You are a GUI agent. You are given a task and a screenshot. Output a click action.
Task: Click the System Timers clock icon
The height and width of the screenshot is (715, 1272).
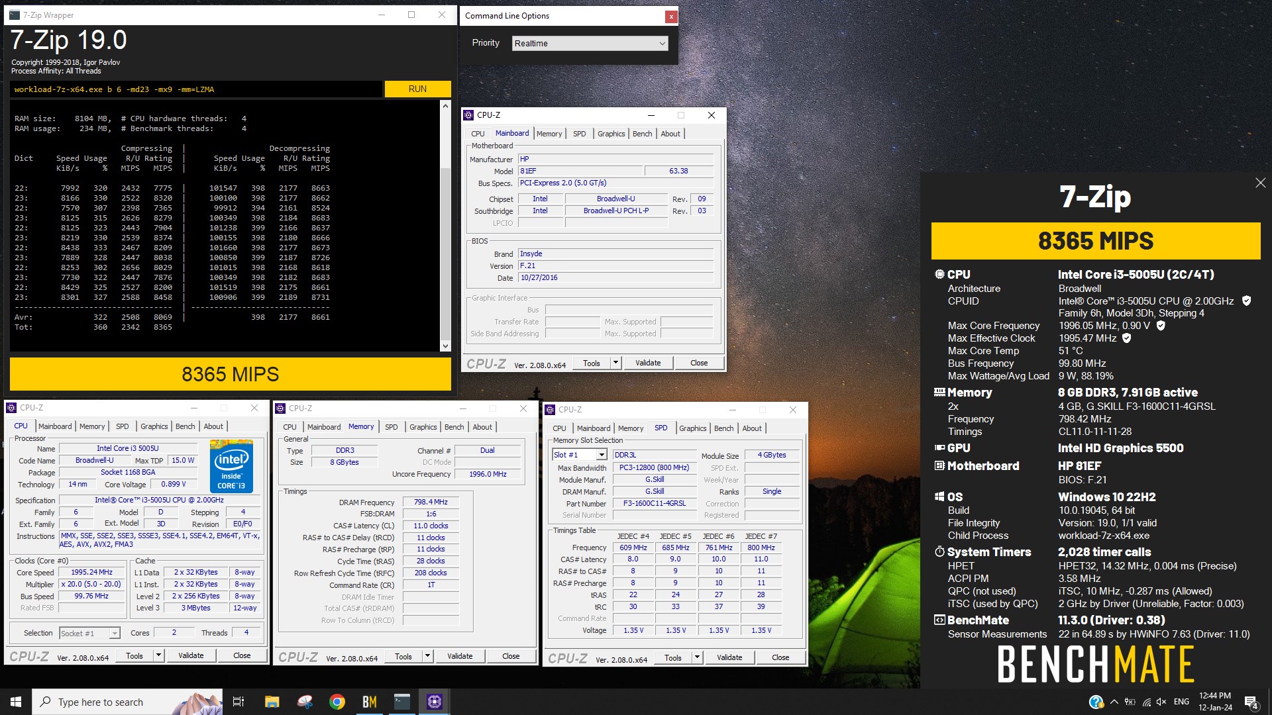click(939, 551)
